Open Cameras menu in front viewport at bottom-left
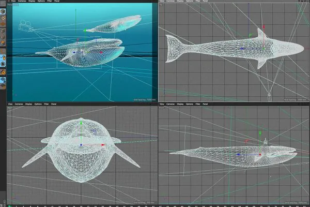The height and width of the screenshot is (207, 310). pyautogui.click(x=19, y=104)
